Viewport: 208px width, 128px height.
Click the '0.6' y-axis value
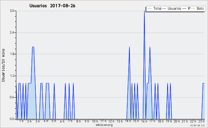coord(12,97)
